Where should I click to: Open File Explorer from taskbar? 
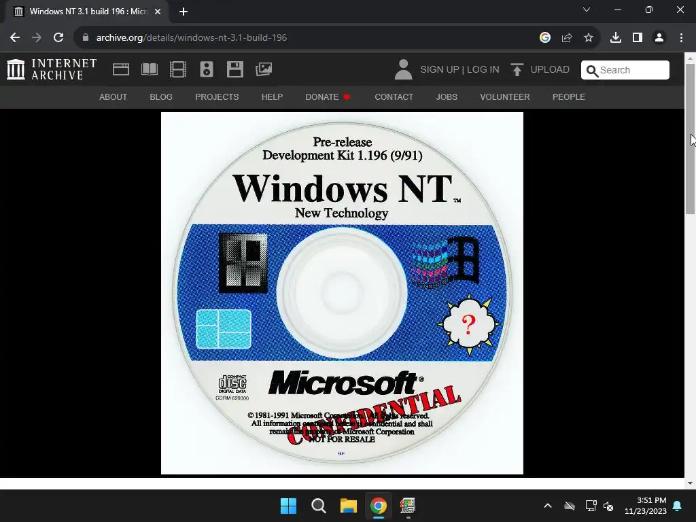(349, 506)
